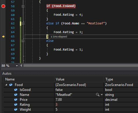This screenshot has width=138, height=113.
Task: Collapse the if block at line 58
Action: pyautogui.click(x=23, y=6)
